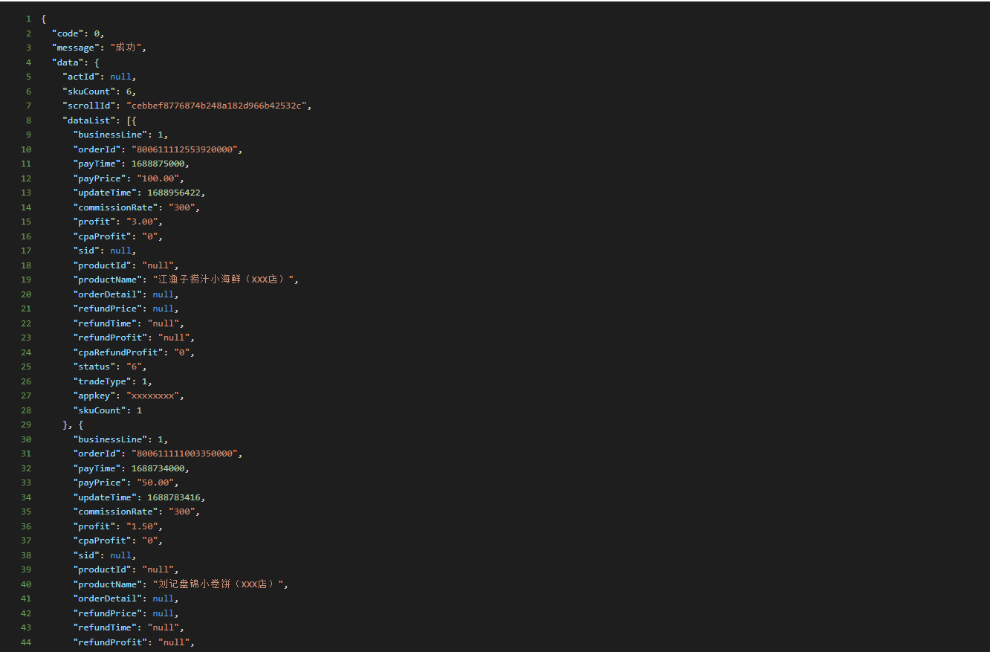Click the "scrollId" key
This screenshot has width=990, height=652.
(x=88, y=106)
